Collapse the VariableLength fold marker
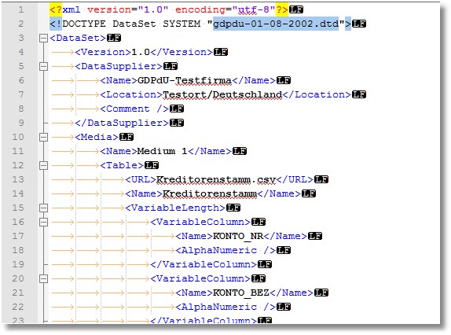Screen dimensions: 451x335 click(43, 208)
